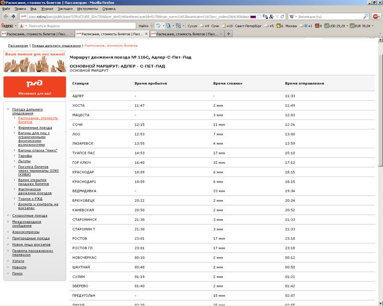The image size is (383, 306).
Task: Open the Закладки menu
Action: tap(65, 9)
